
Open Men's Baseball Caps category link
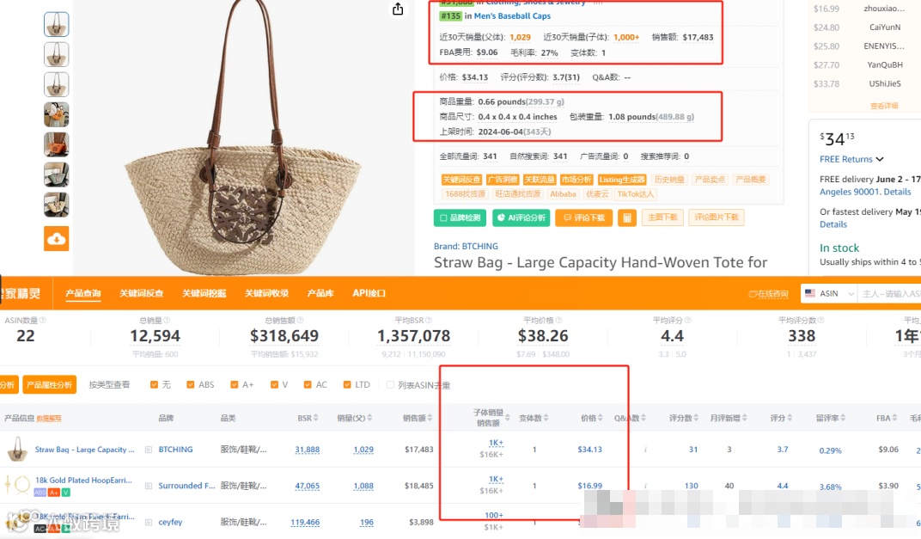click(512, 15)
